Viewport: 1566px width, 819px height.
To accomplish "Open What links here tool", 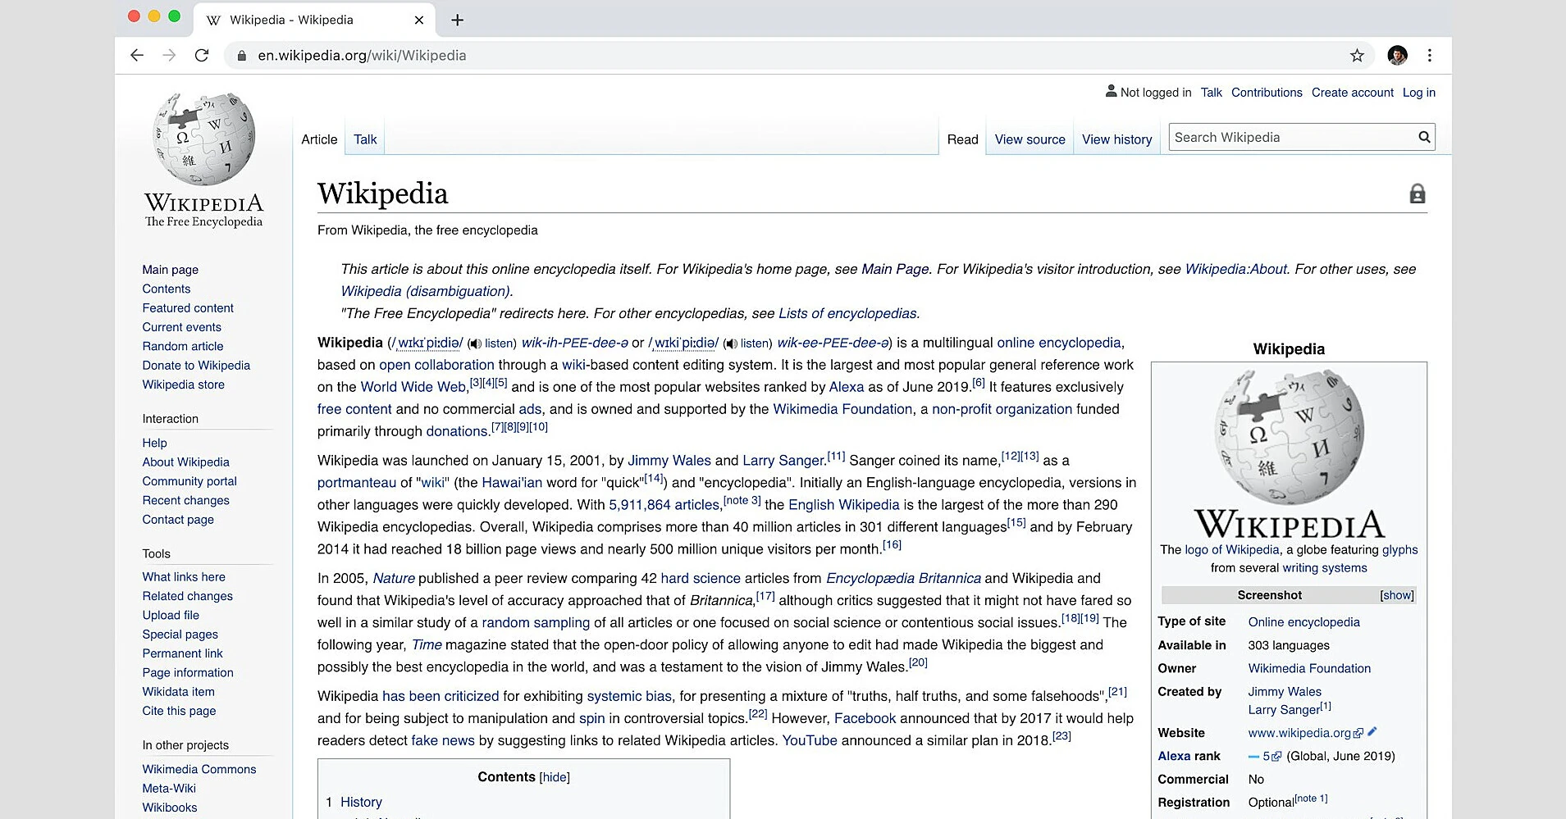I will 184,577.
